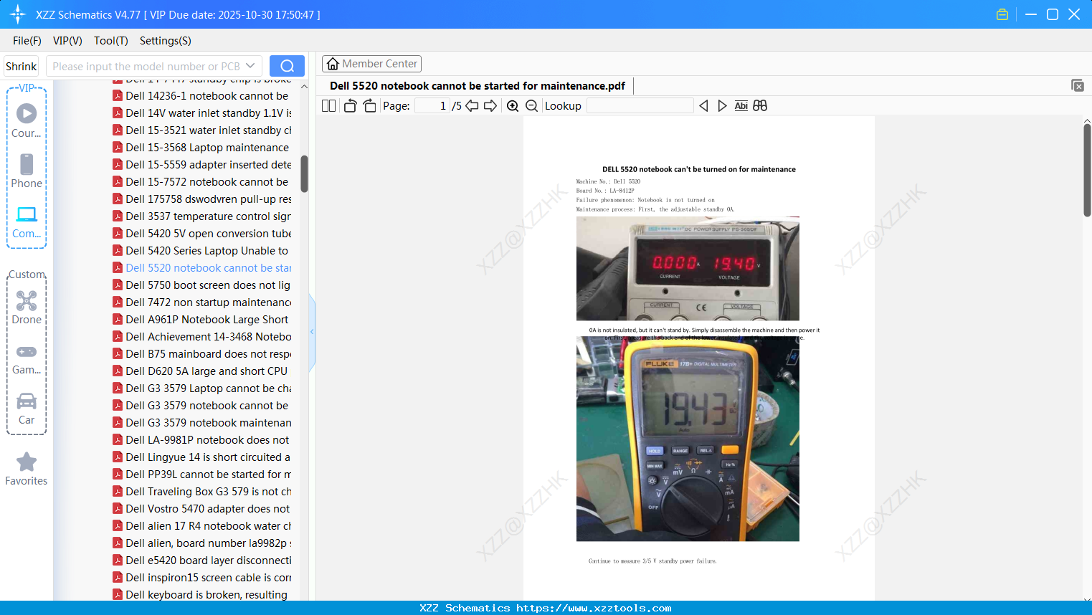The width and height of the screenshot is (1092, 615).
Task: Open the File(F) menu
Action: [27, 41]
